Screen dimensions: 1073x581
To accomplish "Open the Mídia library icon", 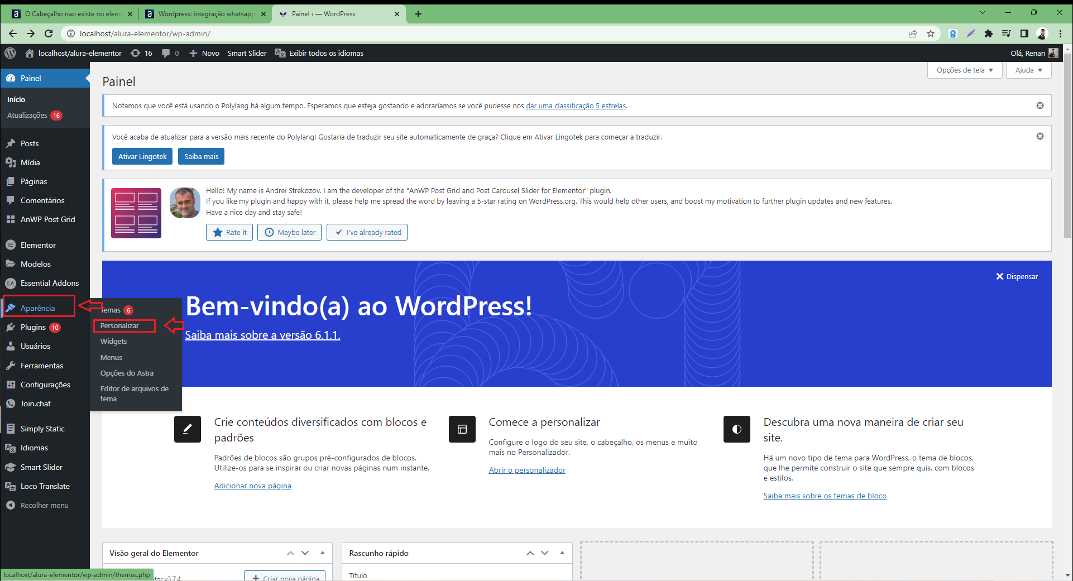I will [x=11, y=162].
